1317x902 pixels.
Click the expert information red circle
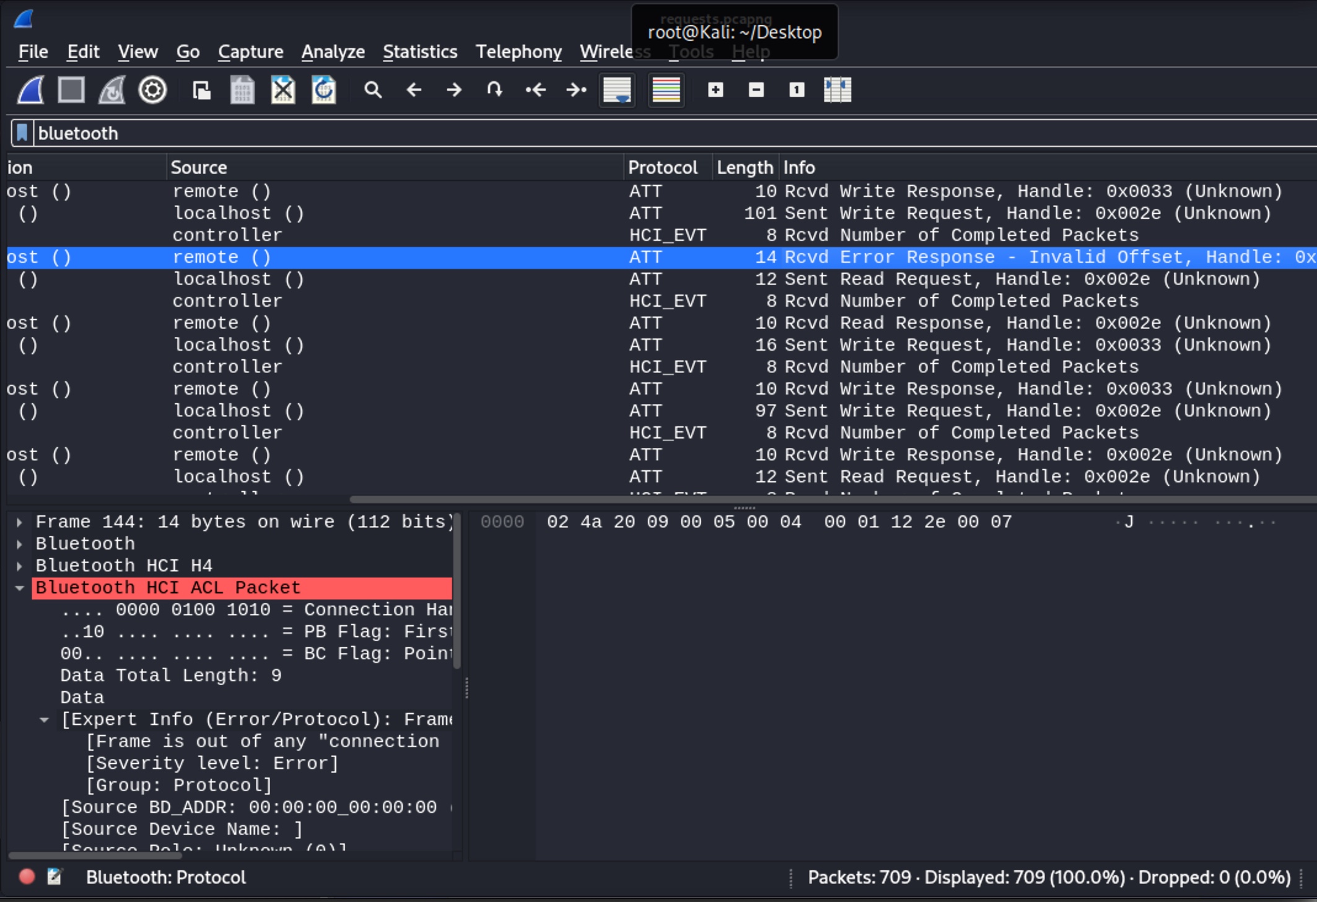click(x=27, y=877)
